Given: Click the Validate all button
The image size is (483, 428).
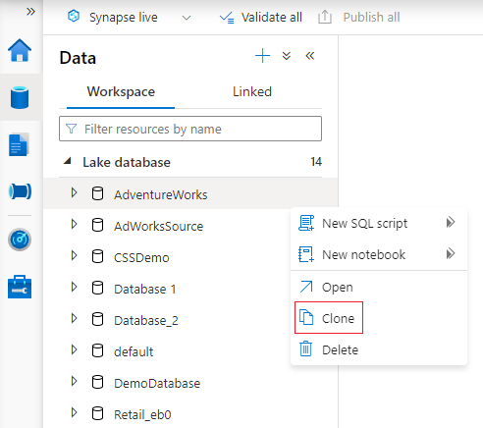Looking at the screenshot, I should coord(261,18).
